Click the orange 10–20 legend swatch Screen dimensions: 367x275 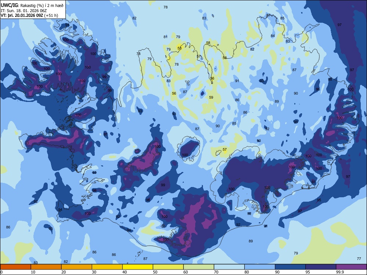[46, 267]
